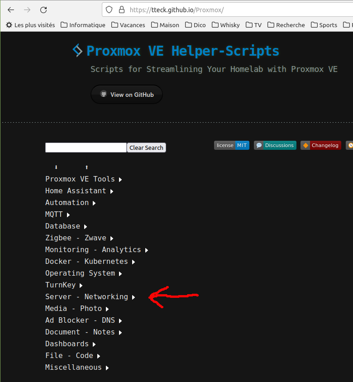Expand the Monitoring - Analytics category

pos(97,250)
